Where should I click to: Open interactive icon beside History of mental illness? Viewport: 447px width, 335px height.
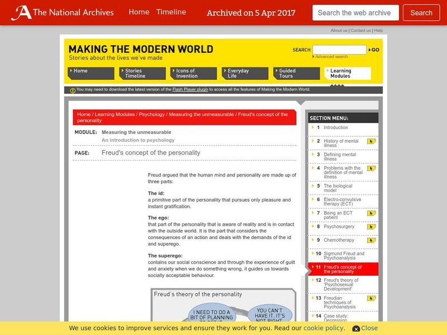point(371,141)
